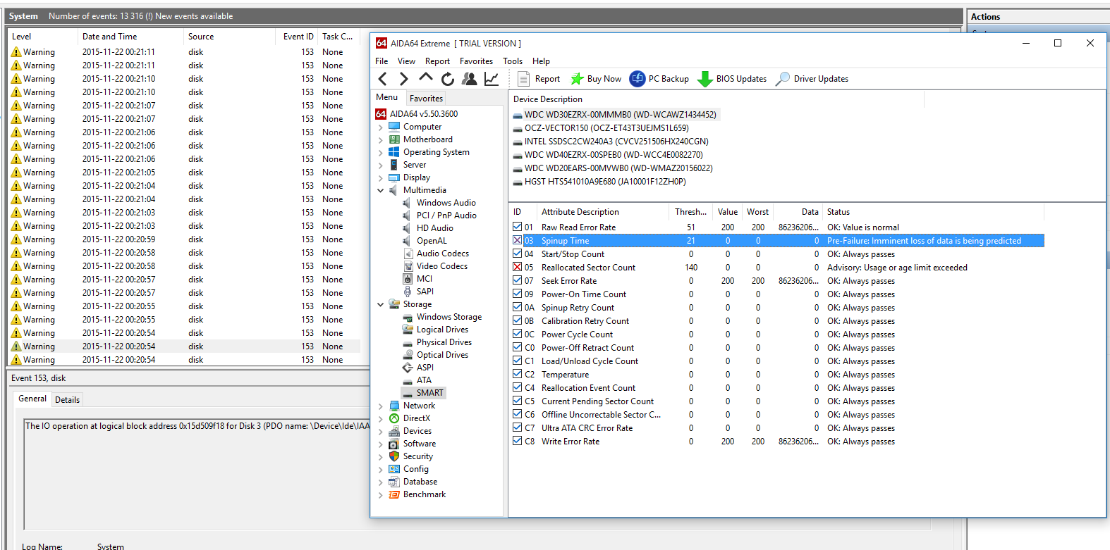
Task: Open Physical Drives in the tree
Action: [444, 342]
